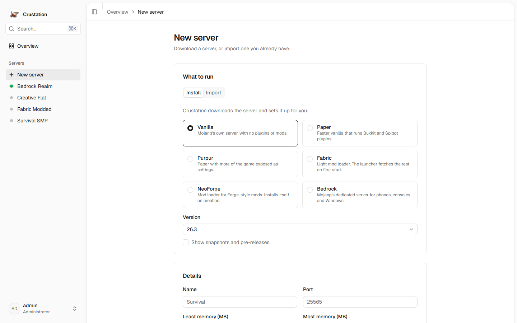Open the Bedrock Realm server
Image resolution: width=517 pixels, height=323 pixels.
pyautogui.click(x=43, y=86)
